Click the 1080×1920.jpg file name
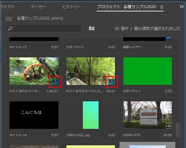Viewport: 186px width, 148px height. click(78, 135)
